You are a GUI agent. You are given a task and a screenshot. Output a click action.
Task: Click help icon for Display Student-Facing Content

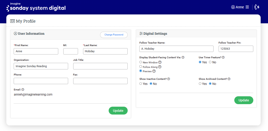183,58
